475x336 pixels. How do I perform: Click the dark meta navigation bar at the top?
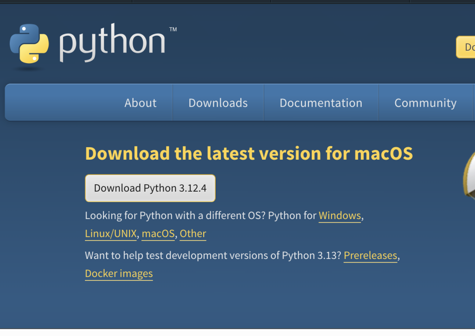(x=237, y=2)
